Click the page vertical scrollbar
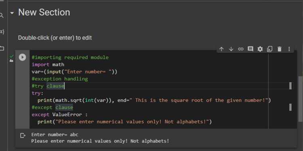 (301, 99)
